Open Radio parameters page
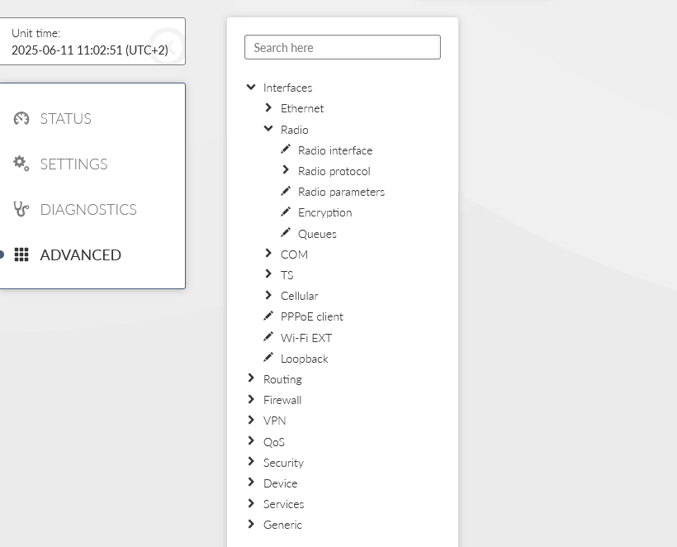Image resolution: width=677 pixels, height=547 pixels. 341,192
